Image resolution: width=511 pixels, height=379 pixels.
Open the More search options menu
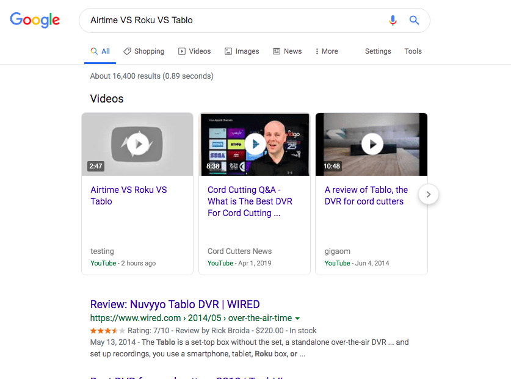point(327,51)
